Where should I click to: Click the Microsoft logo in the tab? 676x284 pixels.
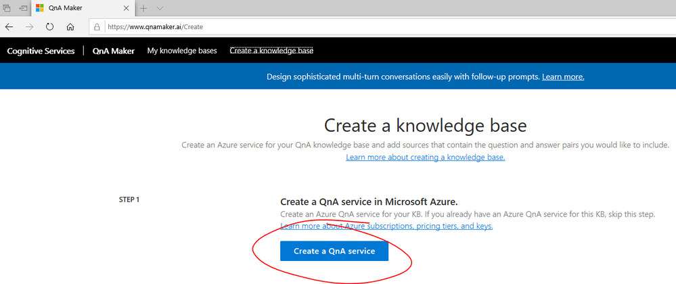pos(40,8)
